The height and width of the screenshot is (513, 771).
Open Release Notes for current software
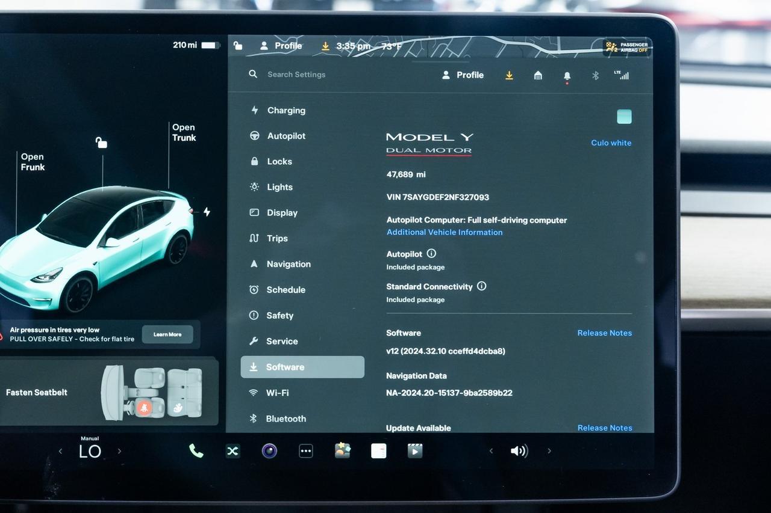point(605,333)
